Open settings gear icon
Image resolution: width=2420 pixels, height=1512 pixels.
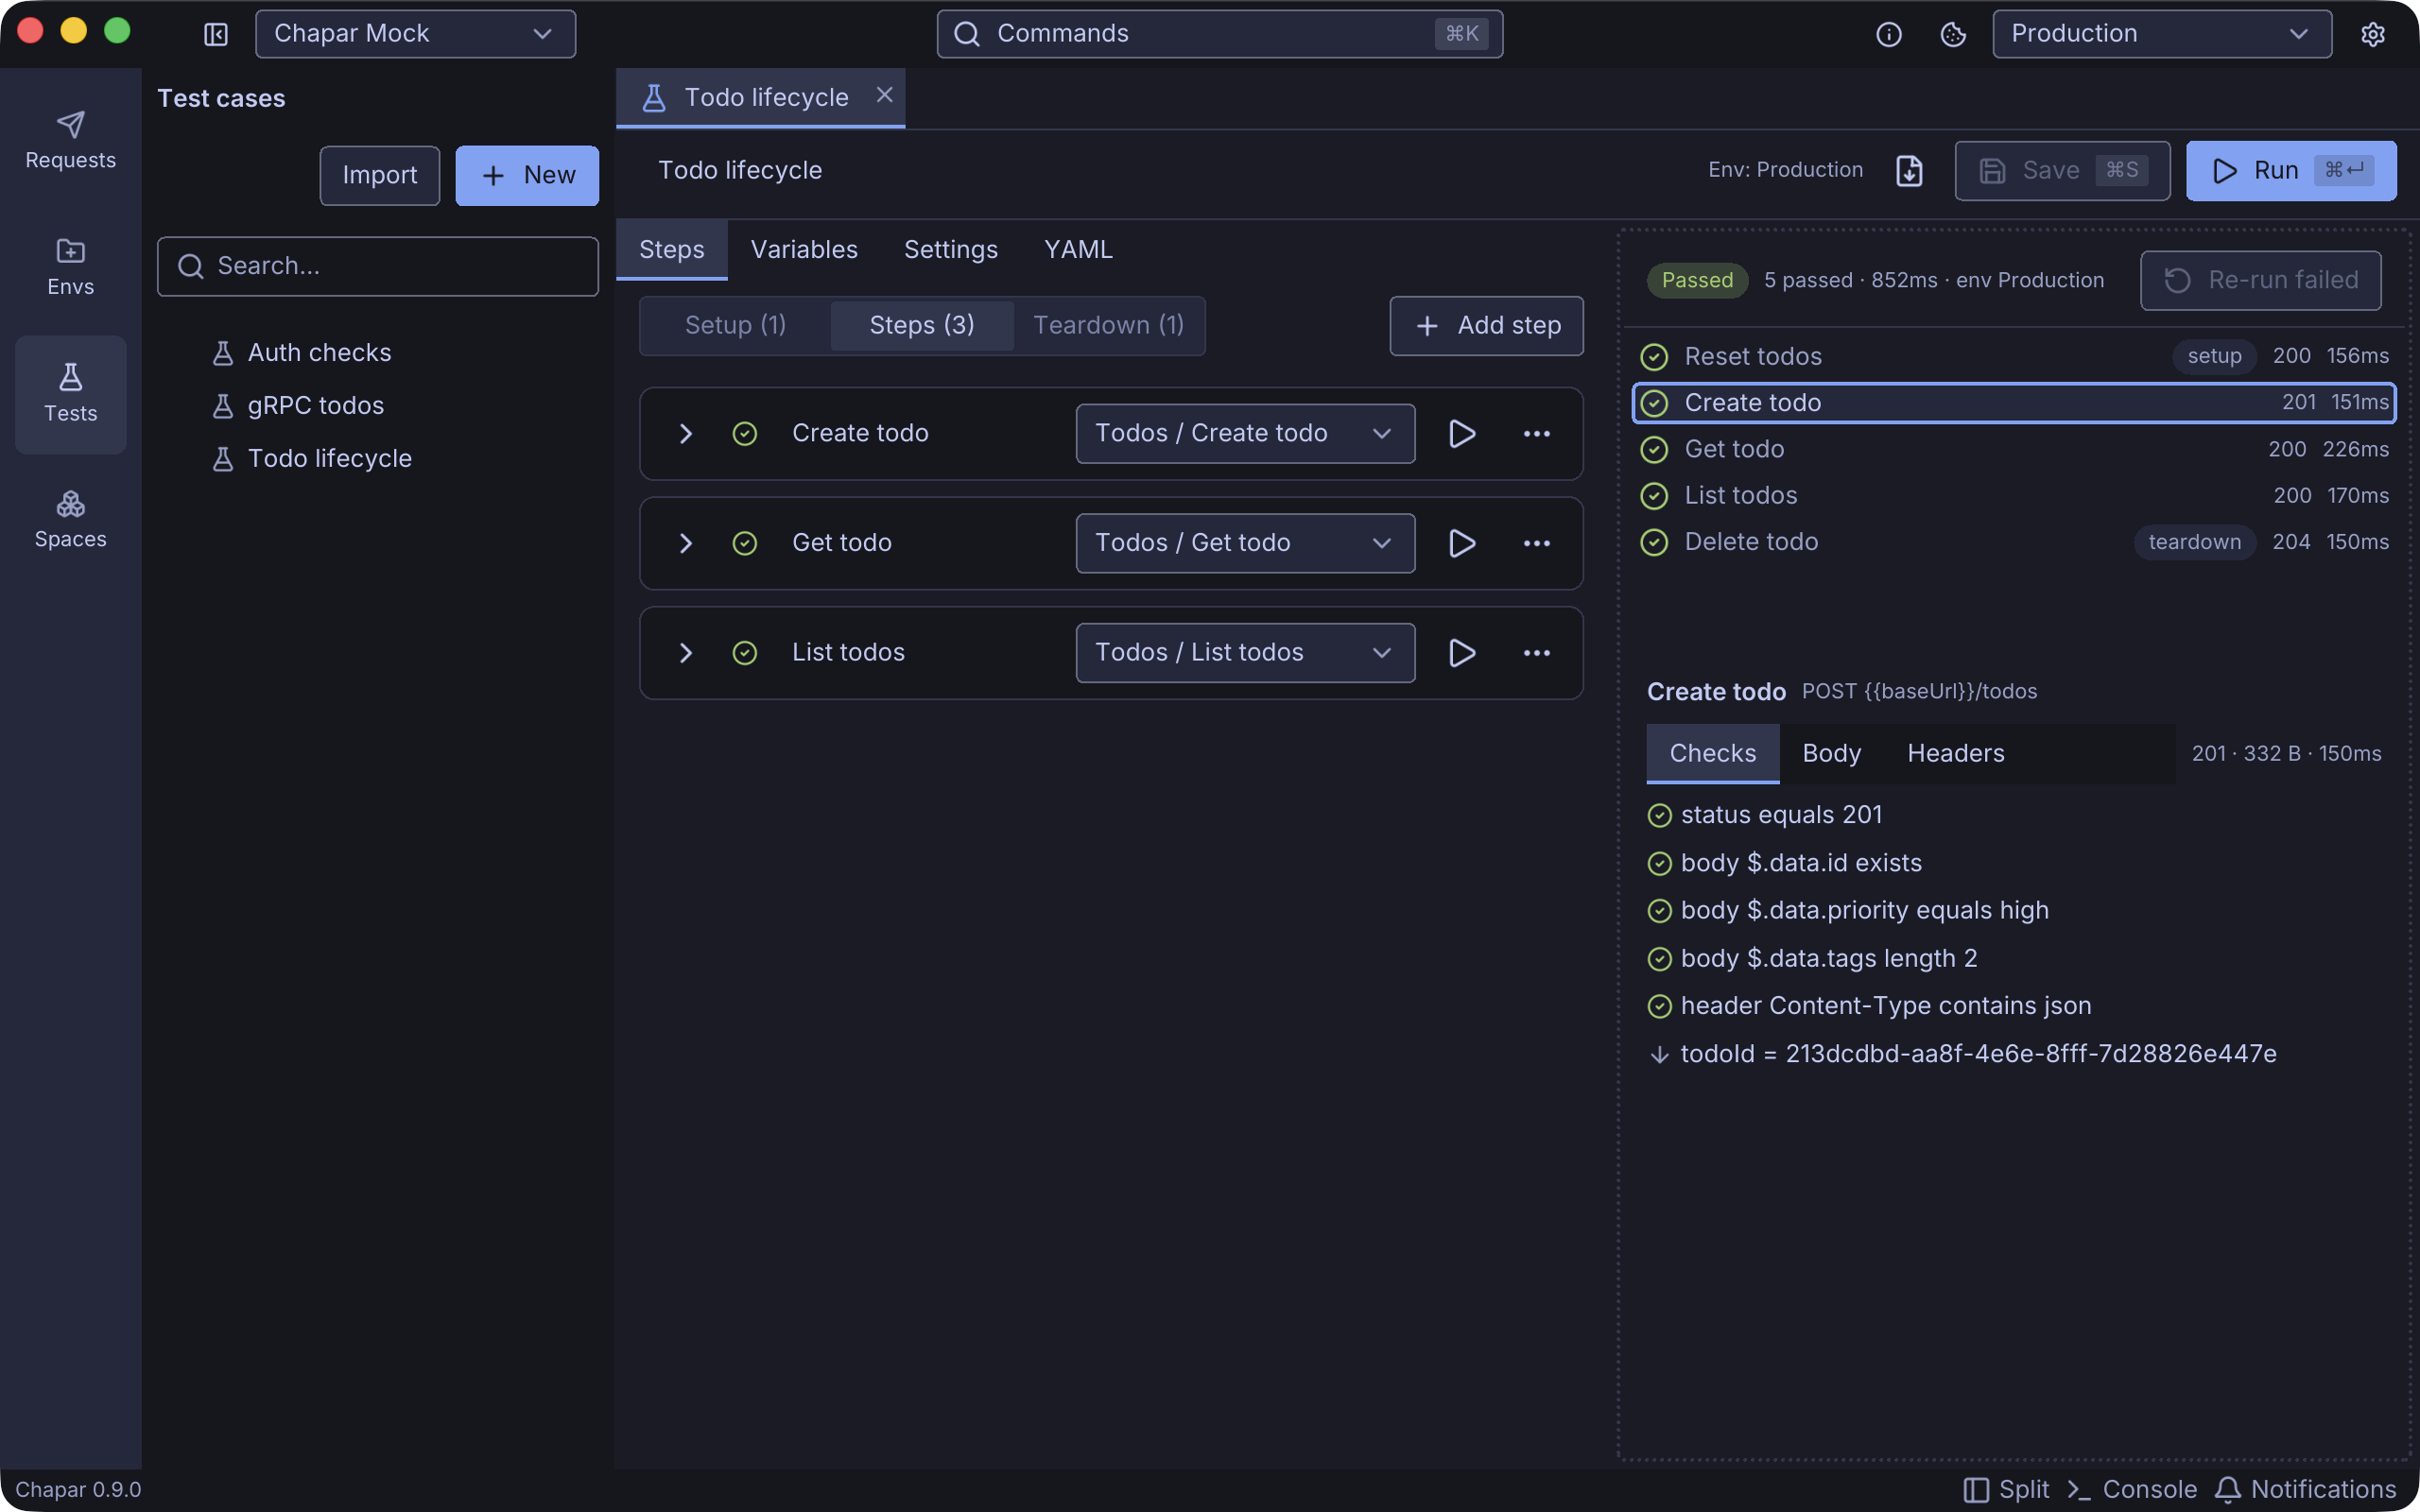[x=2373, y=34]
